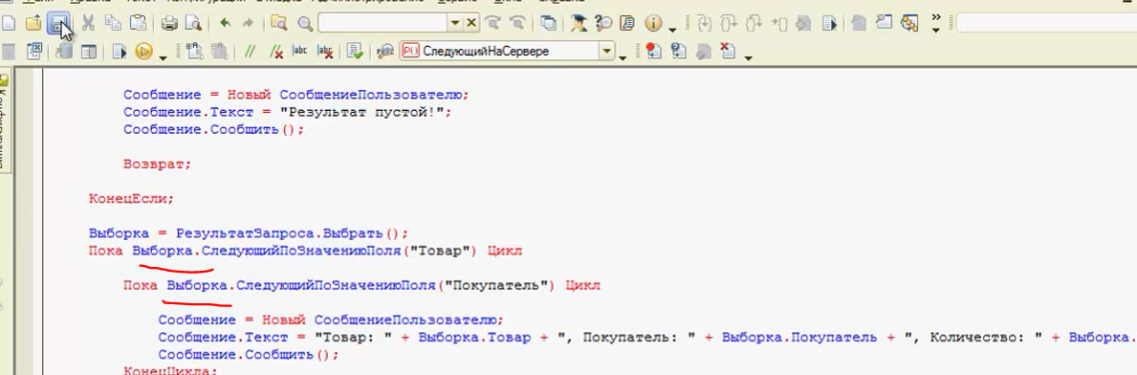Copy selection using the Copy icon
The image size is (1137, 375).
pos(113,23)
